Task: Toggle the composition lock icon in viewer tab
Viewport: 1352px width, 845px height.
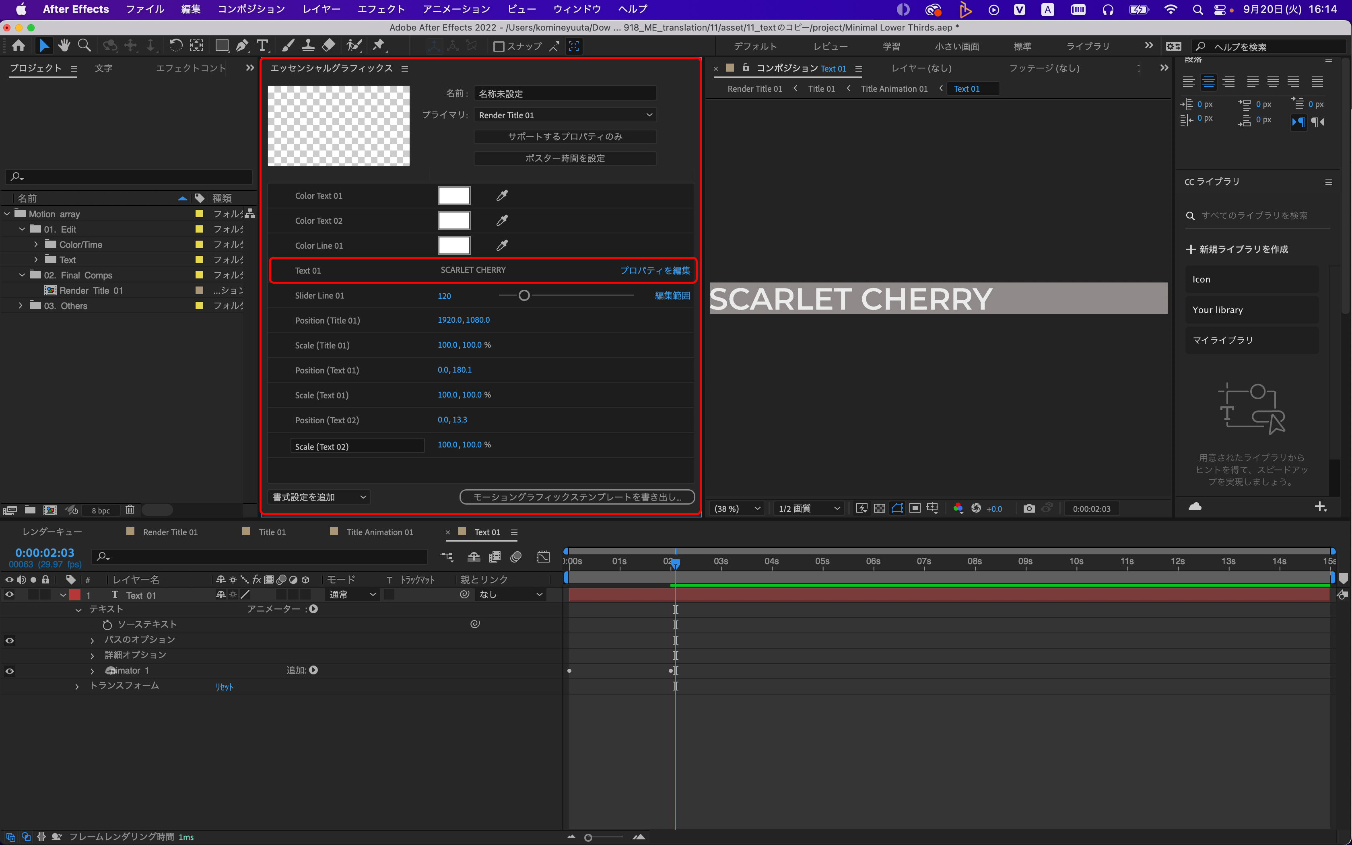Action: [x=746, y=67]
